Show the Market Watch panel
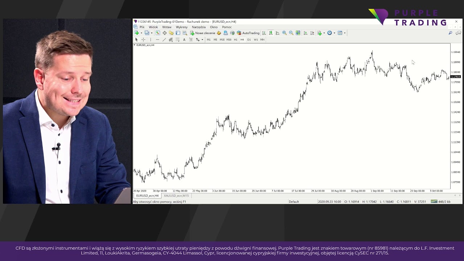The width and height of the screenshot is (464, 261). 158,33
